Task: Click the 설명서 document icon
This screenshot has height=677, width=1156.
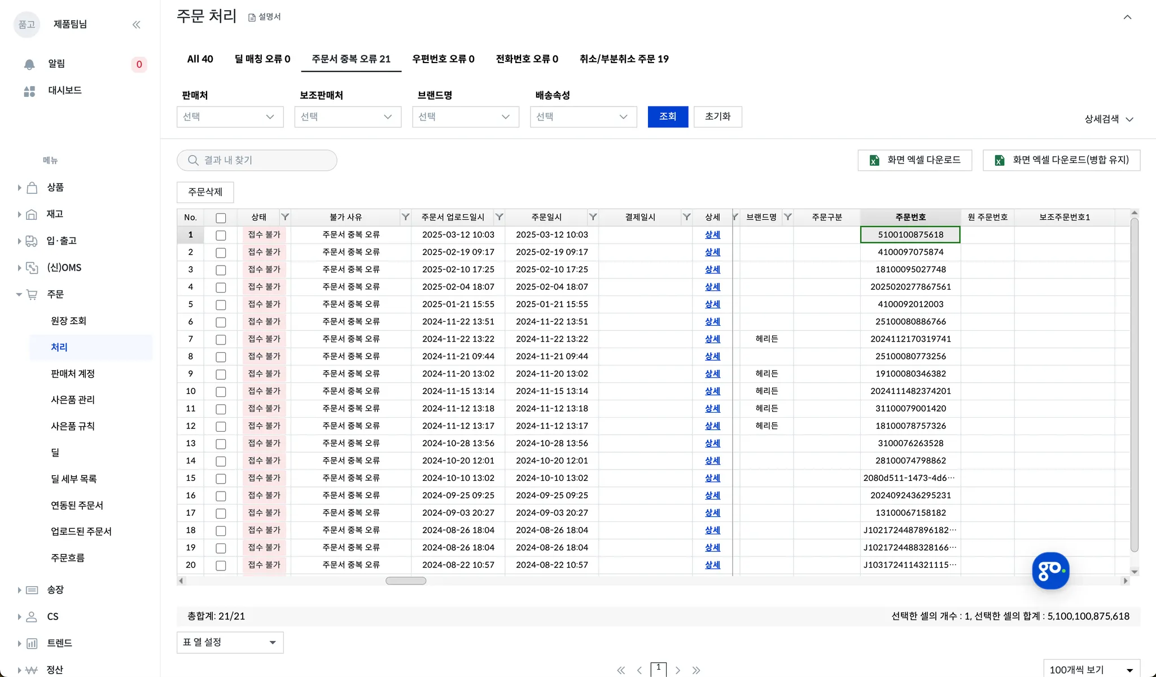Action: tap(252, 17)
